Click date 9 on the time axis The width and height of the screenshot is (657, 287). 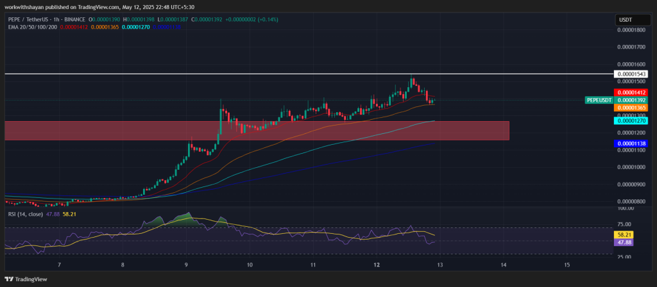(186, 265)
